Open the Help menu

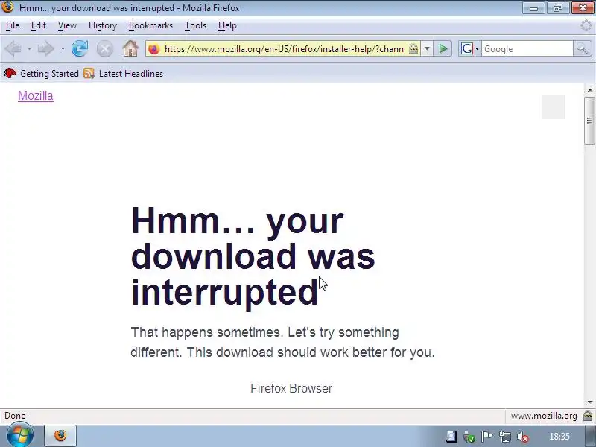(x=227, y=25)
